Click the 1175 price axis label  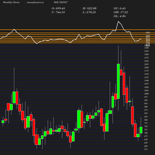tap(146, 71)
